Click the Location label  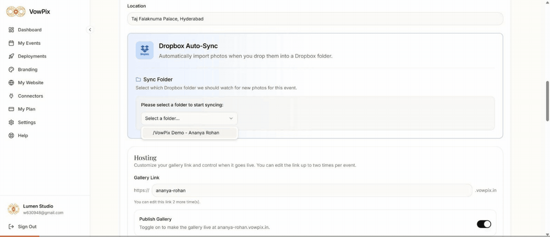(x=137, y=6)
